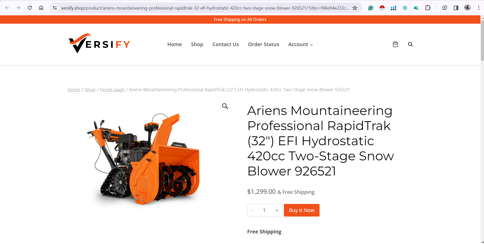Open the shopping cart icon
This screenshot has height=244, width=484.
(395, 44)
